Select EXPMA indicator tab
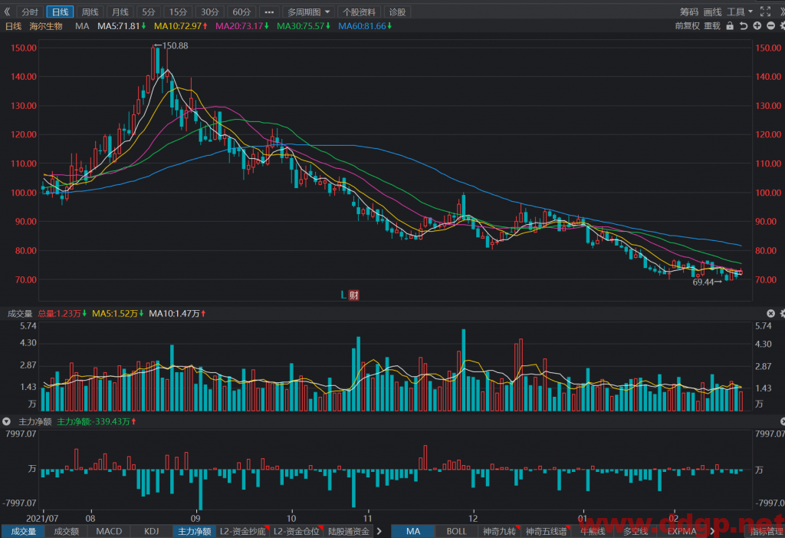 tap(682, 532)
